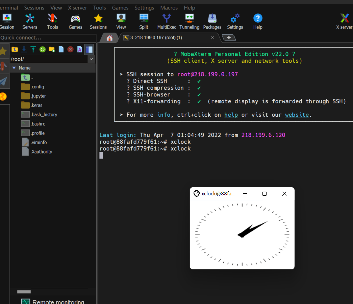
Task: Open the Tools menu
Action: (100, 8)
